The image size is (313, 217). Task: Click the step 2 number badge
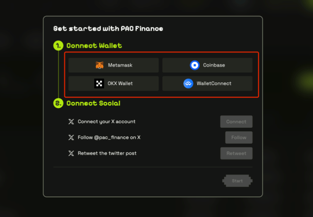point(58,103)
